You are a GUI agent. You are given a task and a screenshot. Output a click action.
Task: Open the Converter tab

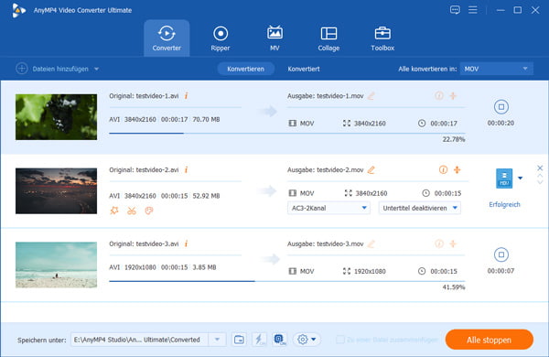point(167,38)
